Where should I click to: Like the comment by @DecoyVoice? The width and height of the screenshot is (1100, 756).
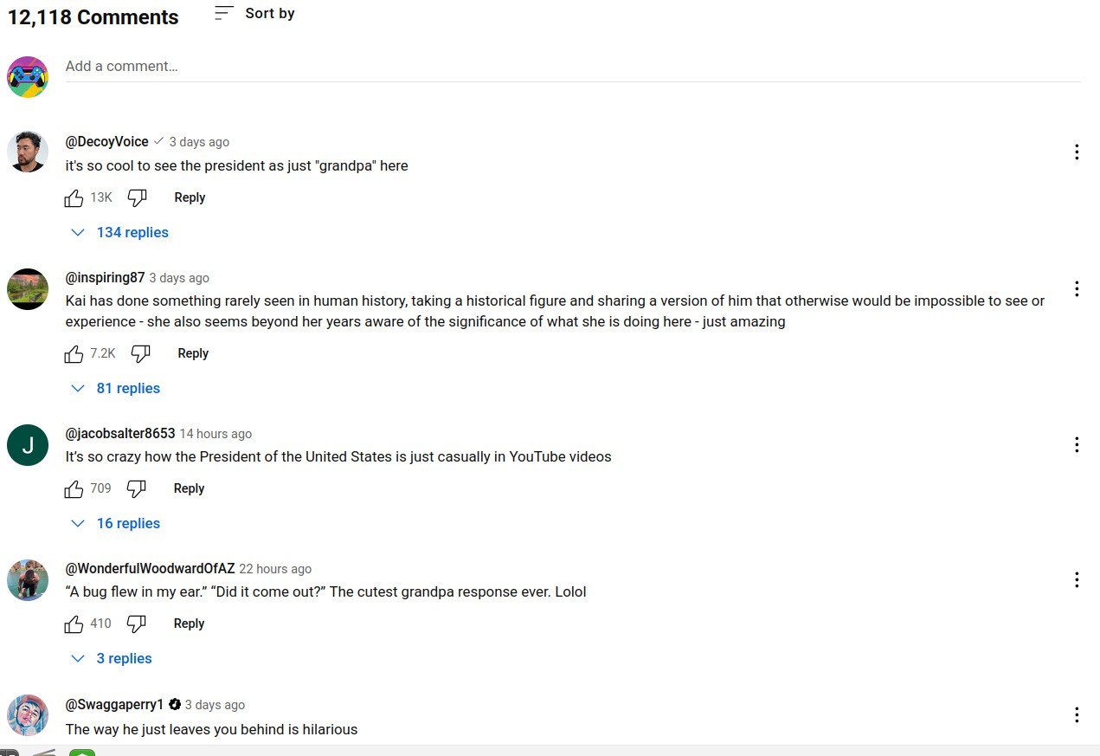(x=74, y=197)
